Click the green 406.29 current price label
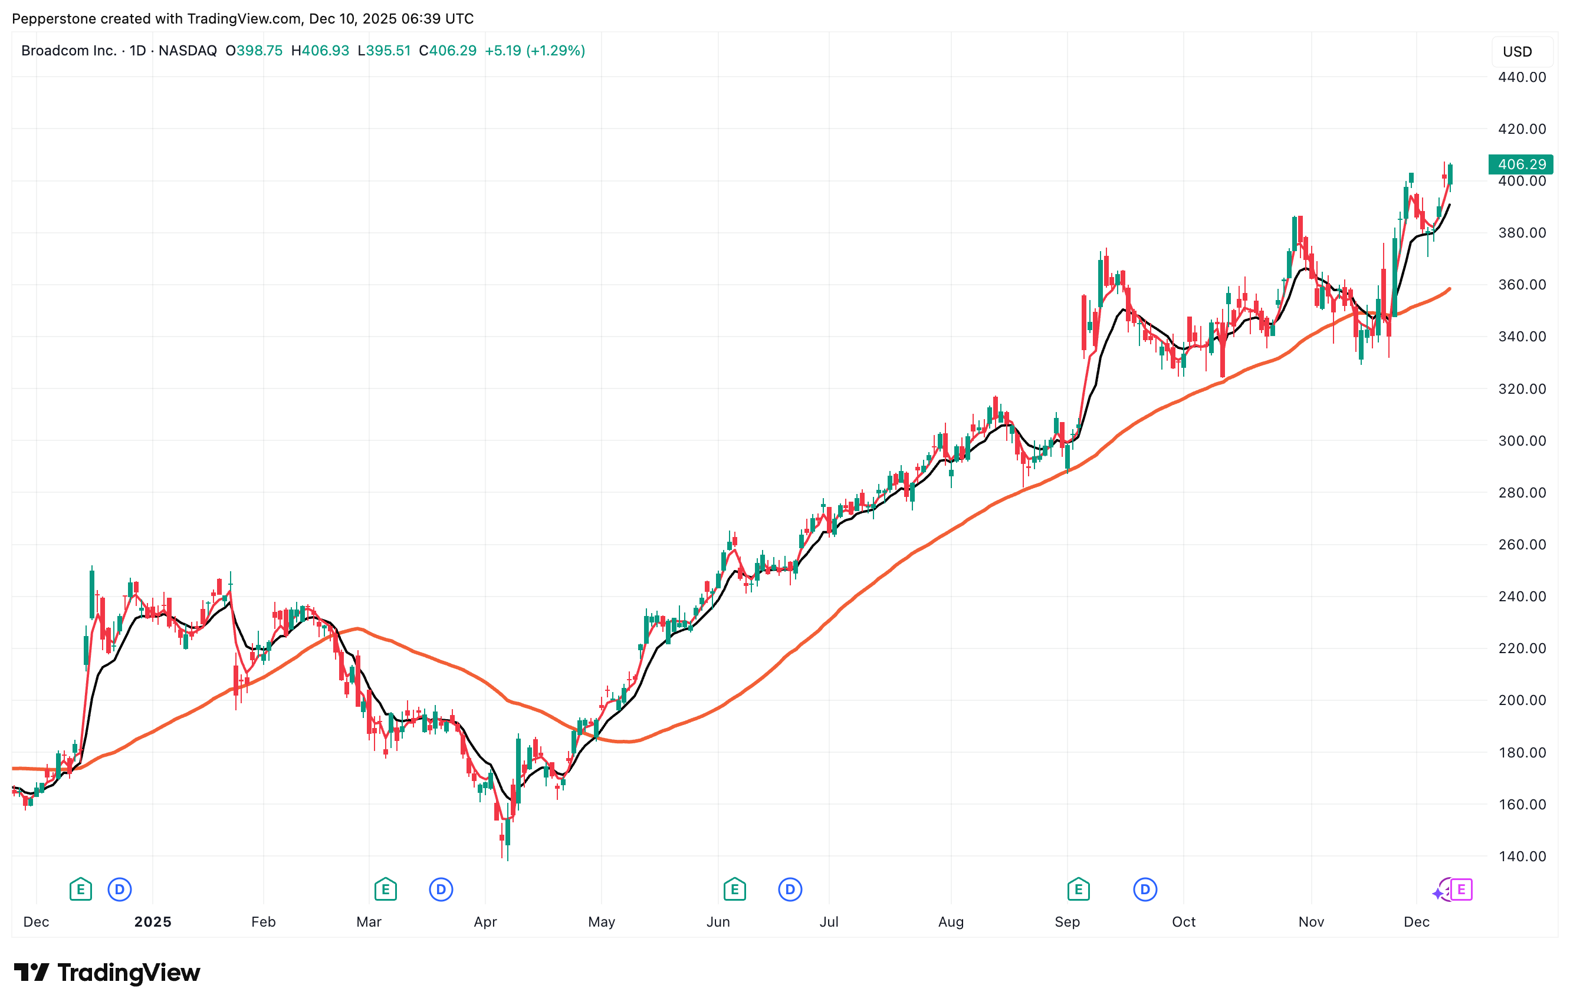The image size is (1570, 1008). pos(1520,164)
